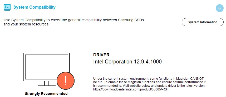Click the word CANNOT in the warning
The height and width of the screenshot is (97, 226).
[197, 79]
